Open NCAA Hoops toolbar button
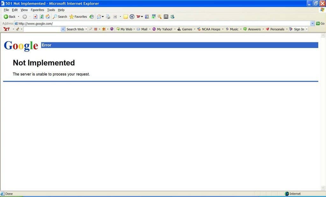The width and height of the screenshot is (326, 197). tap(209, 29)
